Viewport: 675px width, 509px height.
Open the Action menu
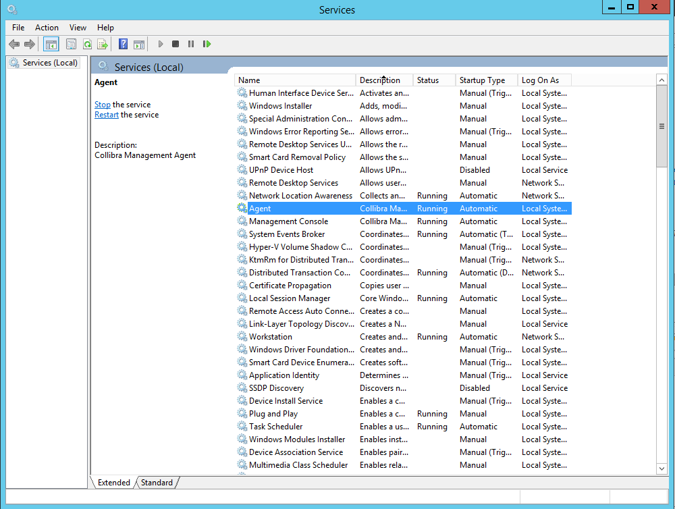pos(47,28)
